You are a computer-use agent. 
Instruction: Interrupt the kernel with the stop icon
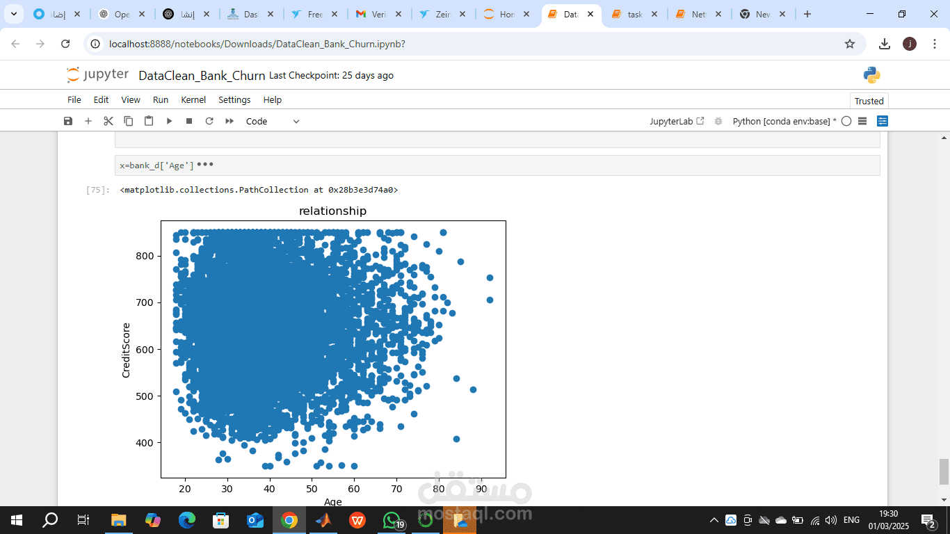coord(189,121)
